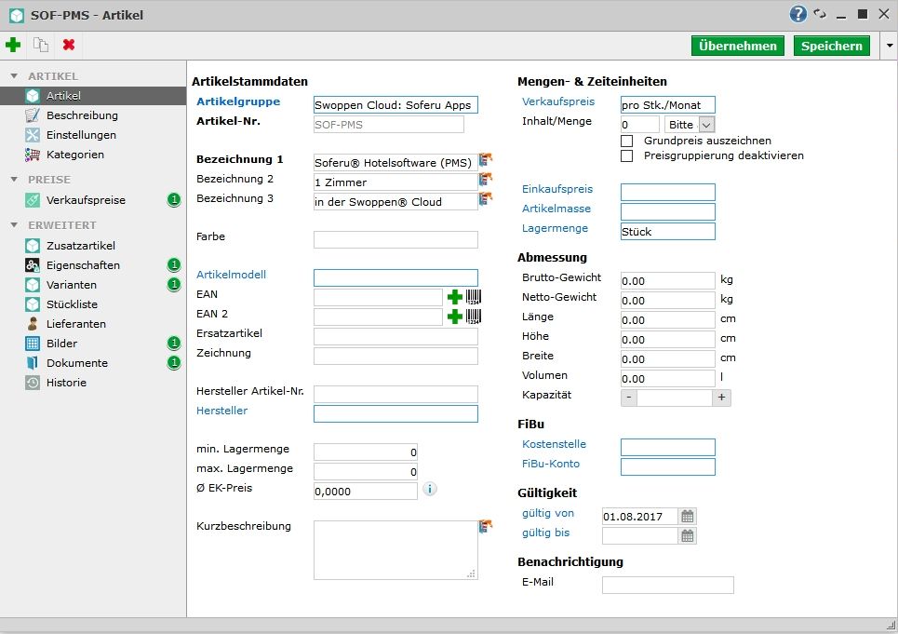Click the Bilder badge showing 1
This screenshot has height=634, width=898.
pyautogui.click(x=173, y=343)
